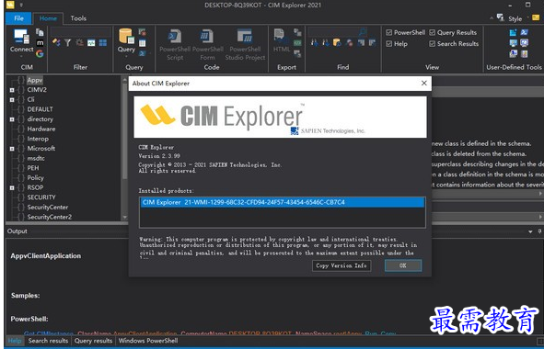This screenshot has height=349, width=544.
Task: Select the DEFAULT namespace in the tree
Action: (41, 109)
